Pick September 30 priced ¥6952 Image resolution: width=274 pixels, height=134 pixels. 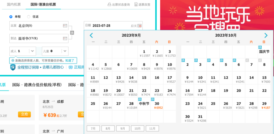pyautogui.click(x=157, y=104)
